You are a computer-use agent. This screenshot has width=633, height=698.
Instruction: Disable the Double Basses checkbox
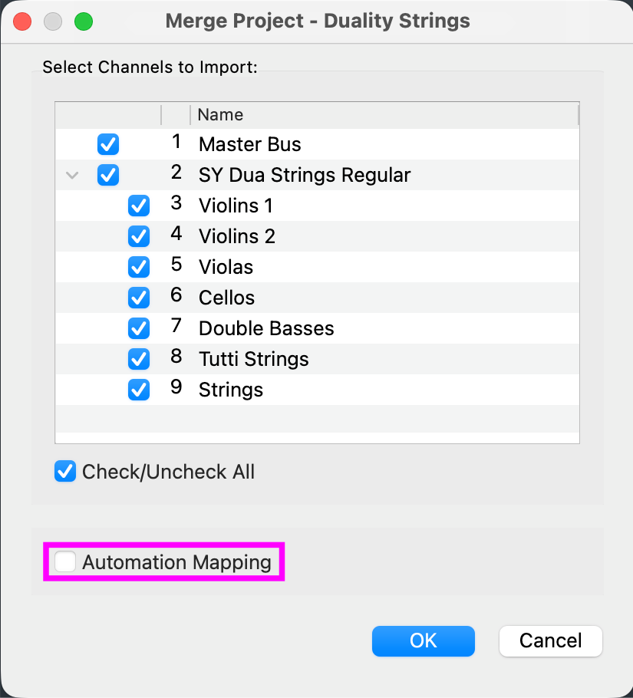[x=139, y=328]
